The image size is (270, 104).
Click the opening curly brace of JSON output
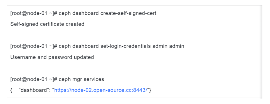click(x=11, y=90)
